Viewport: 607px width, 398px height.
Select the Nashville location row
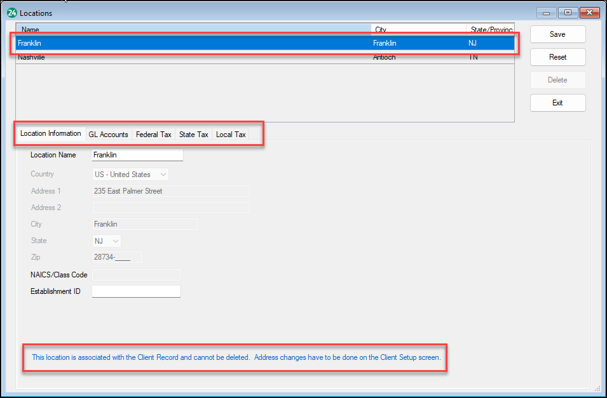tap(191, 57)
